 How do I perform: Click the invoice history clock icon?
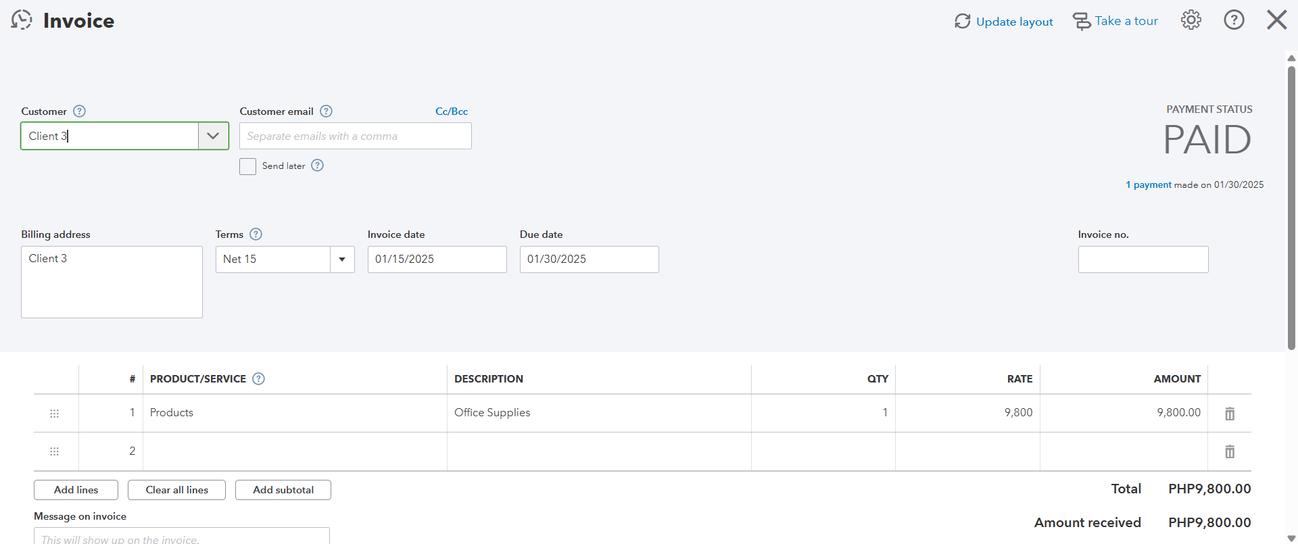click(x=22, y=20)
